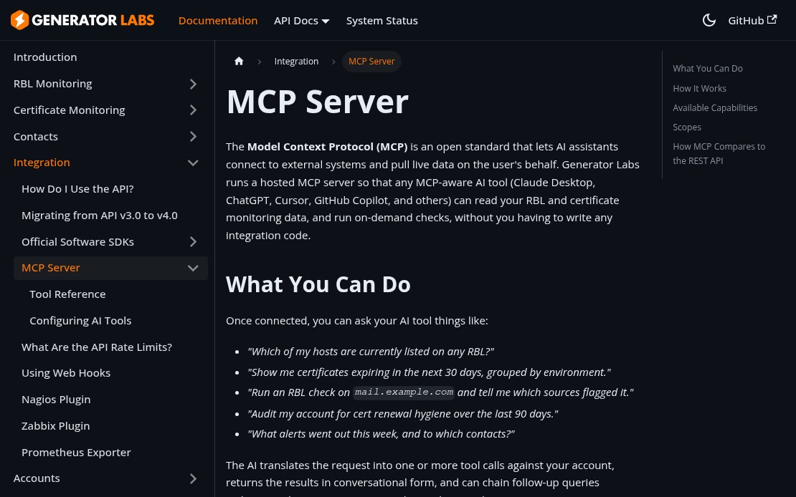Screen dimensions: 796x497
Task: Open Tool Reference page
Action: pyautogui.click(x=67, y=294)
